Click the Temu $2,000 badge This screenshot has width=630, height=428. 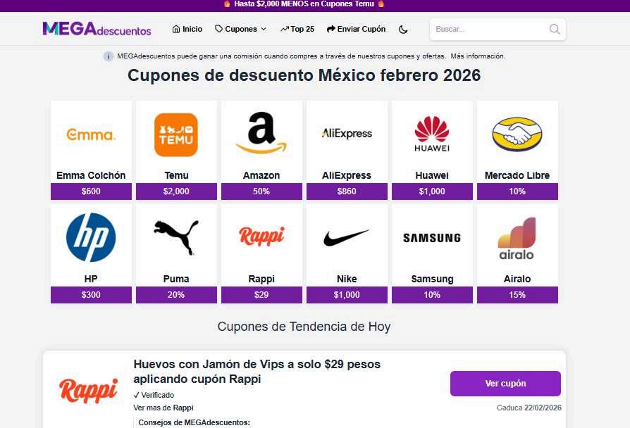click(176, 191)
